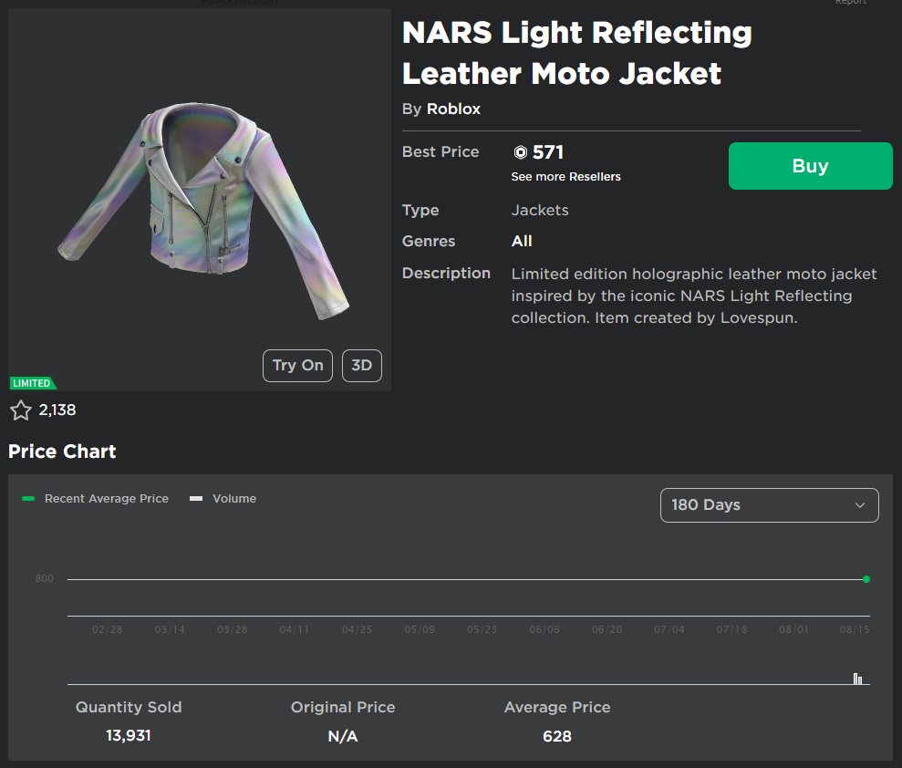Click the volume bars at chart end
The width and height of the screenshot is (902, 768).
pyautogui.click(x=857, y=679)
